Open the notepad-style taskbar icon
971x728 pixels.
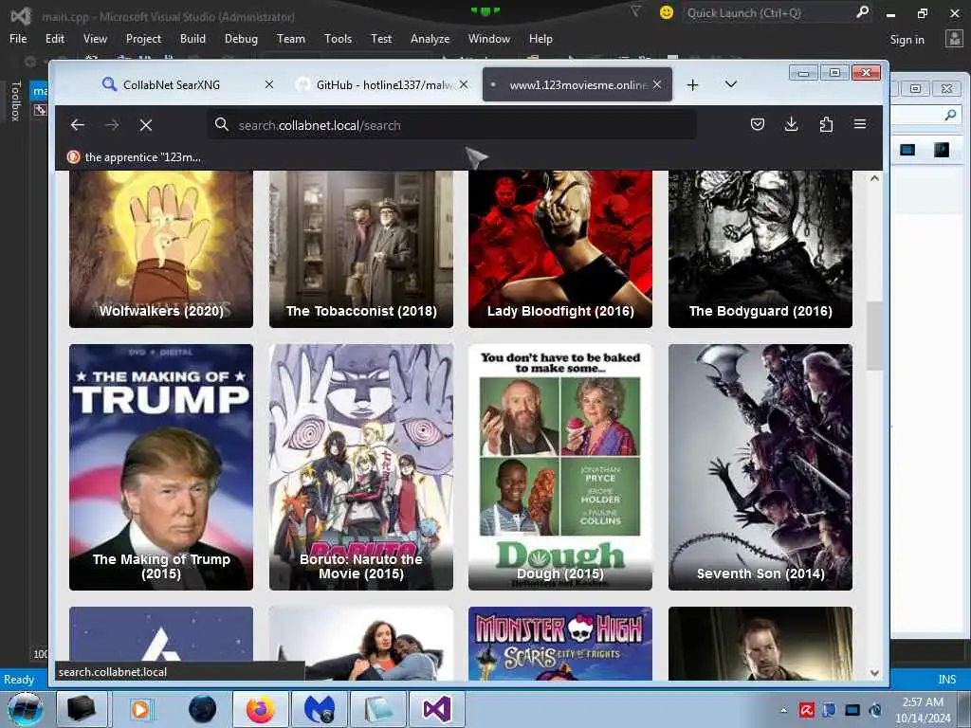tap(378, 709)
